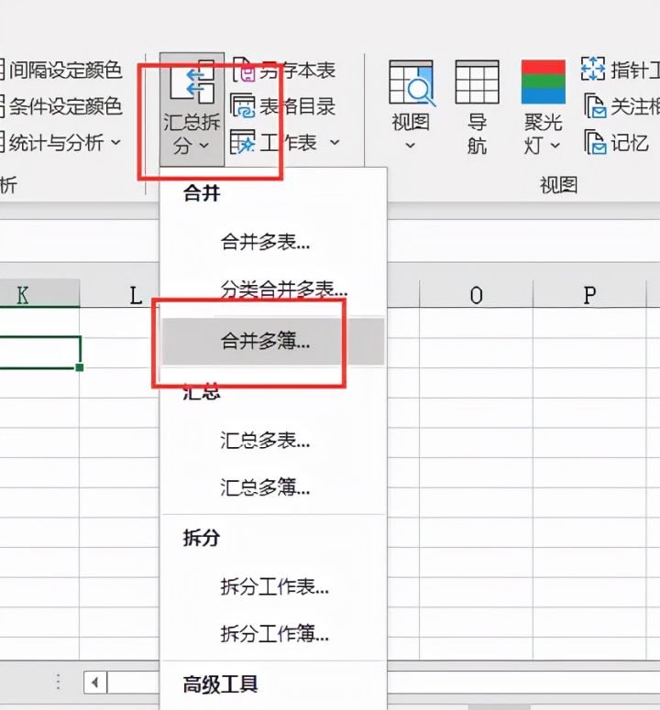This screenshot has height=710, width=660.
Task: Open the 视图 view magnifier icon
Action: click(412, 82)
